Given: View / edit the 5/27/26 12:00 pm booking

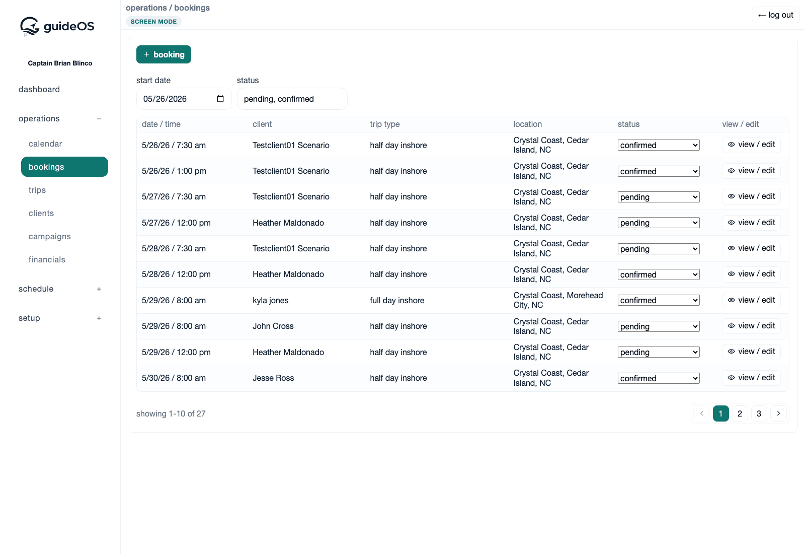Looking at the screenshot, I should coord(751,223).
